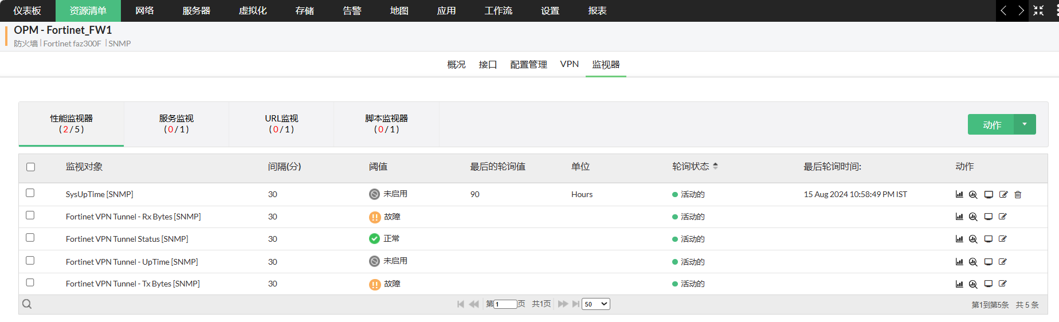The image size is (1059, 322).
Task: Open graph icon for VPN Tunnel UpTime row
Action: click(x=959, y=262)
